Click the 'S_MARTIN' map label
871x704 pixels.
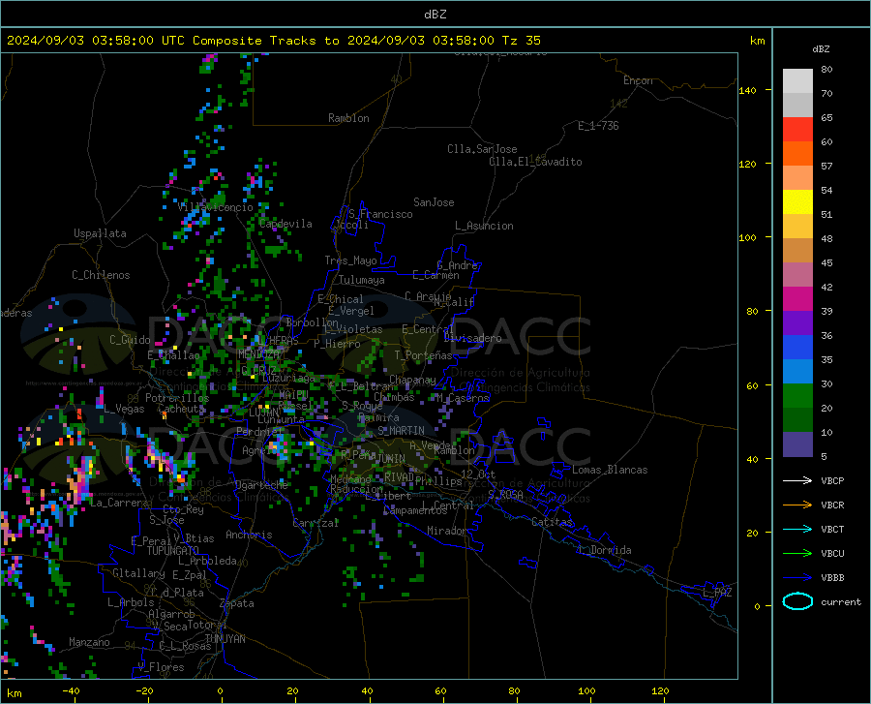pos(401,431)
